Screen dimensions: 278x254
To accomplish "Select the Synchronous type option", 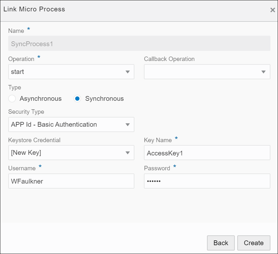I will click(77, 99).
